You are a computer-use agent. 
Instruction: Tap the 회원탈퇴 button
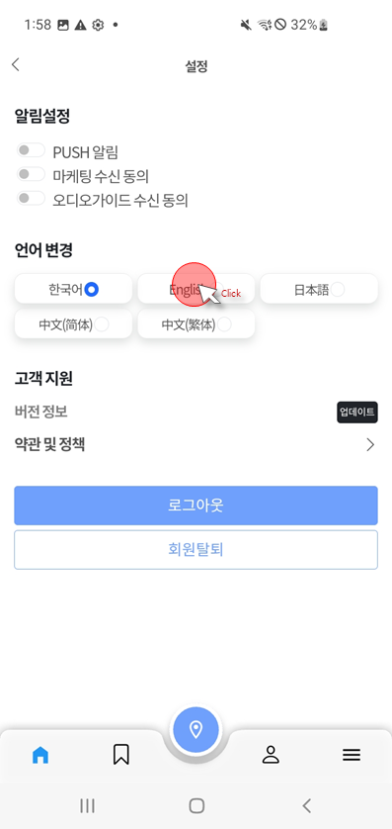pyautogui.click(x=196, y=550)
